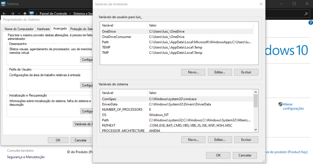The height and width of the screenshot is (164, 313).
Task: Open Segurança e Manutenção link
Action: pos(26,157)
